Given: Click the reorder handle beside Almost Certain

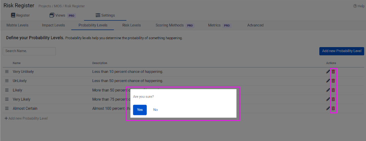Looking at the screenshot, I should [6, 108].
